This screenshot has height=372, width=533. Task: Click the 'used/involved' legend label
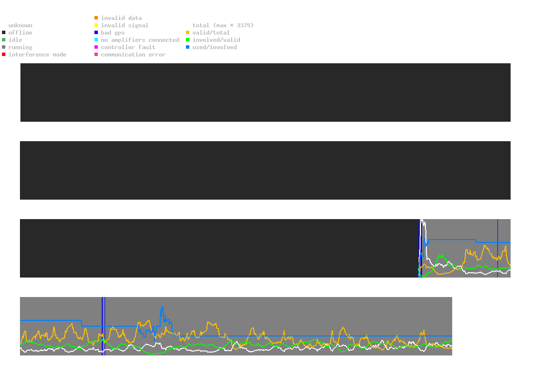click(x=215, y=47)
